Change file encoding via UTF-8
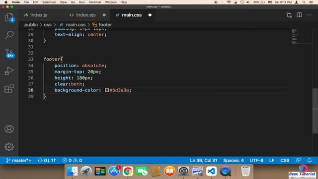 pyautogui.click(x=256, y=160)
